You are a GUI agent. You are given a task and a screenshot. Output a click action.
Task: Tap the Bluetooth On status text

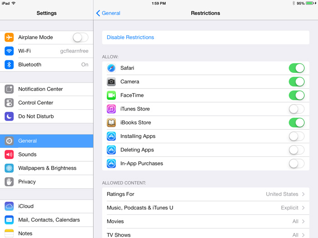pyautogui.click(x=85, y=64)
